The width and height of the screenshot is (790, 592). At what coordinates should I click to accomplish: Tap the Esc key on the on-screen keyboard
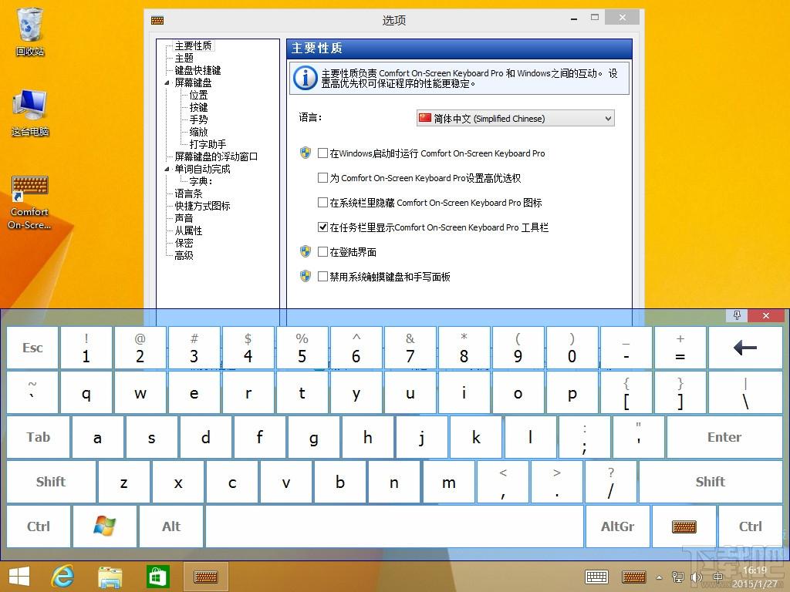pos(32,348)
